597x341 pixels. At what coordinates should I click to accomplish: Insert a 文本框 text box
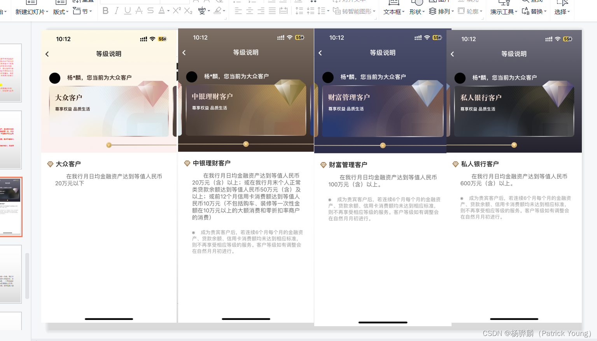[x=394, y=12]
